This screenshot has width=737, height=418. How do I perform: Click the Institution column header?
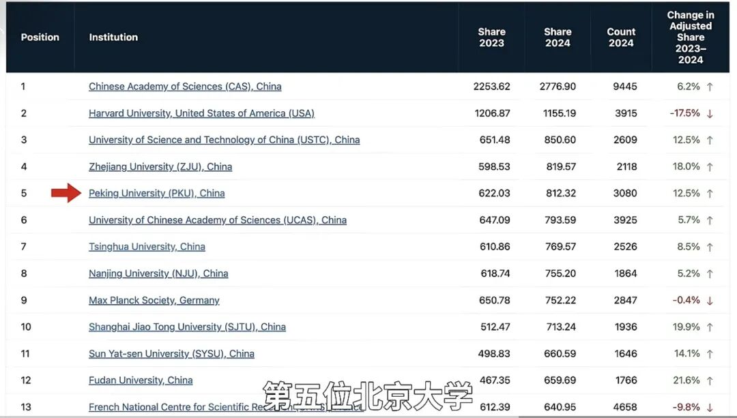click(113, 38)
